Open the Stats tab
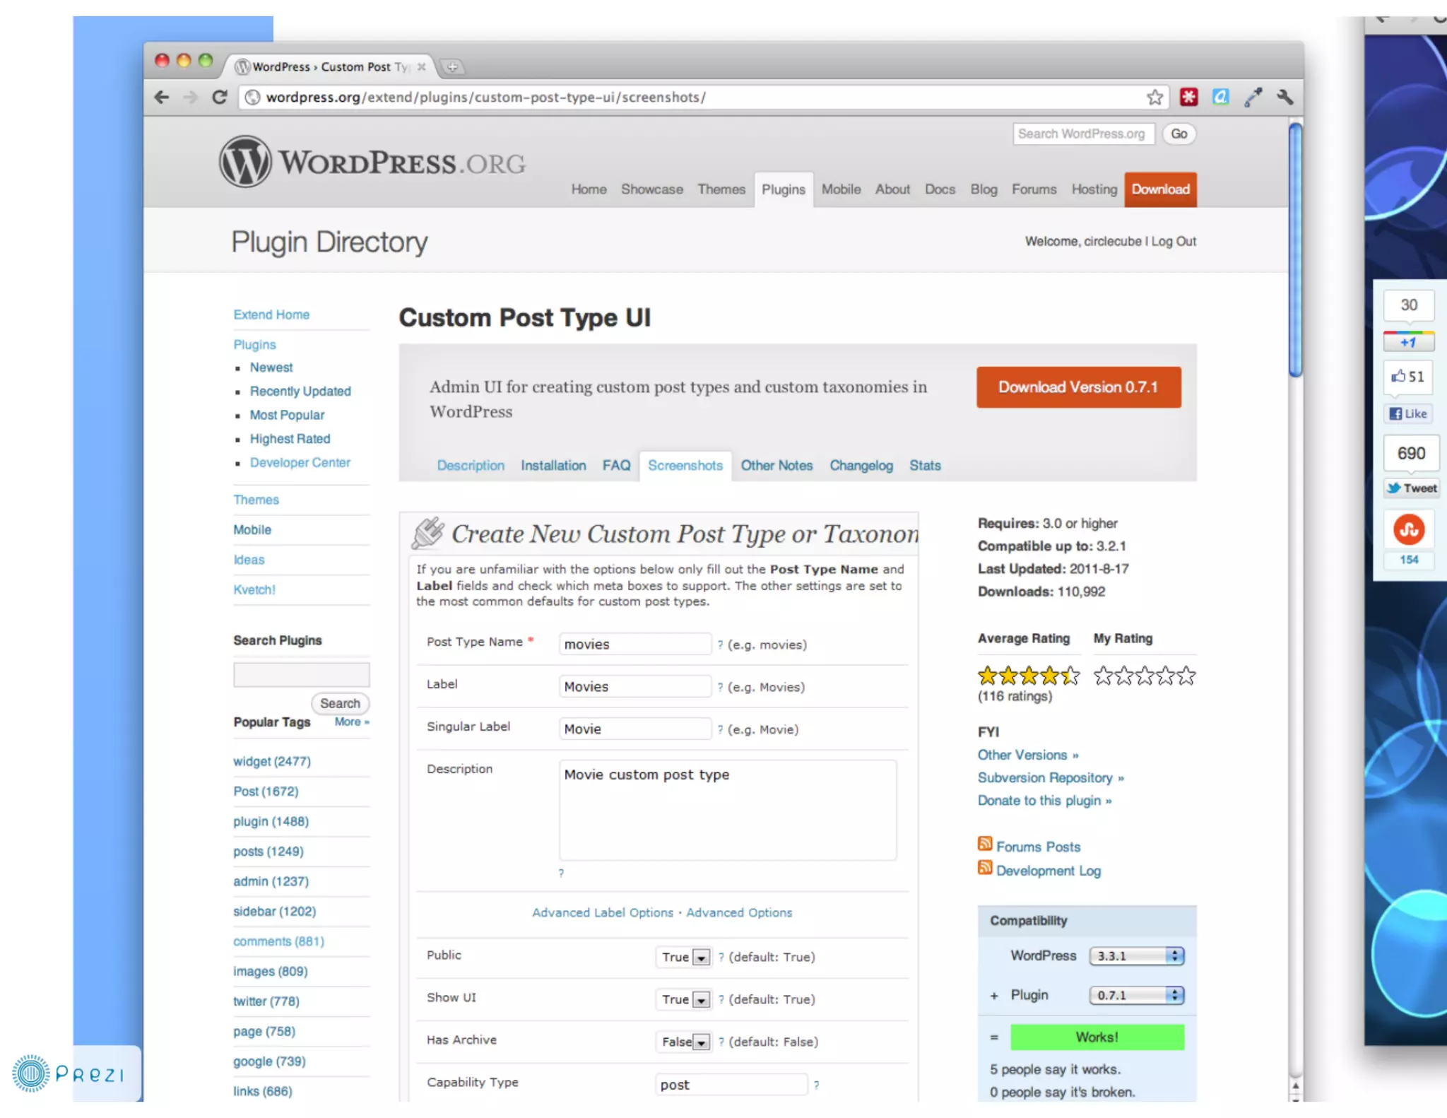 [x=925, y=465]
